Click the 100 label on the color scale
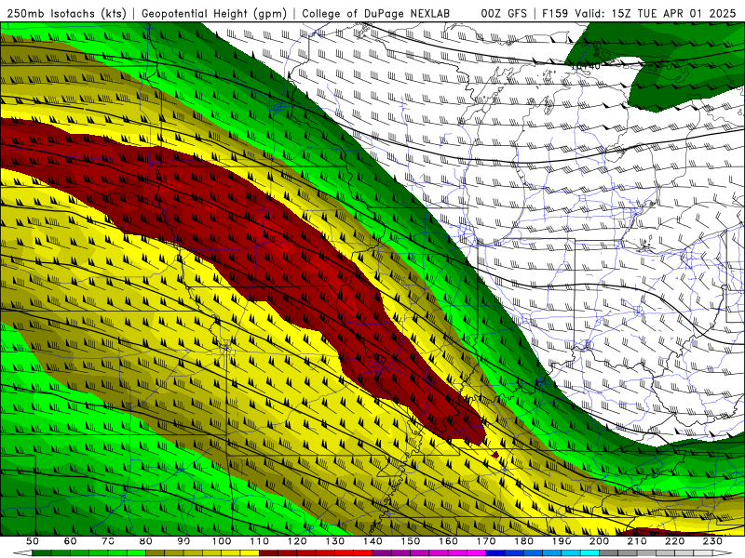Screen dimensions: 745x558 [222, 541]
